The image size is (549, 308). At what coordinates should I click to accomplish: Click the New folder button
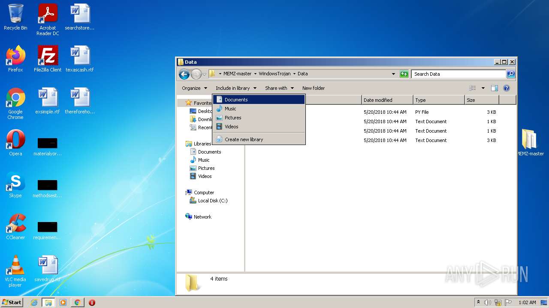coord(314,88)
